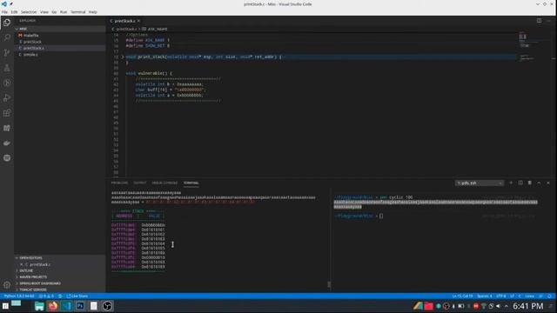This screenshot has height=313, width=557.
Task: Go to line via Ln/Col indicator
Action: 462,296
